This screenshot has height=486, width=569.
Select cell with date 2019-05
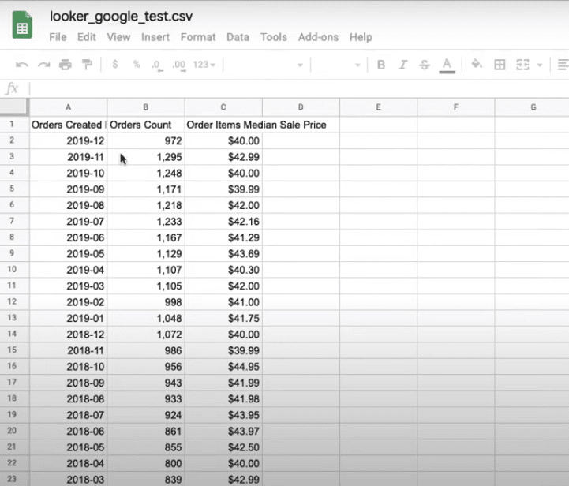pos(68,253)
